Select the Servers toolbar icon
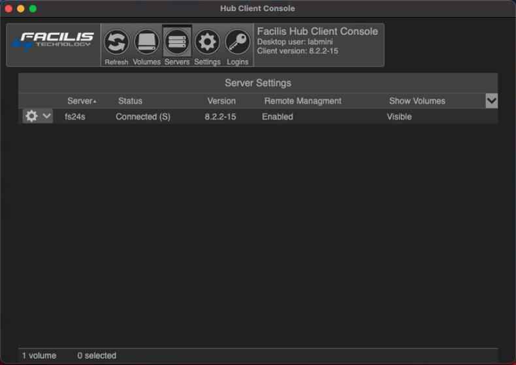The height and width of the screenshot is (365, 516). [x=177, y=42]
